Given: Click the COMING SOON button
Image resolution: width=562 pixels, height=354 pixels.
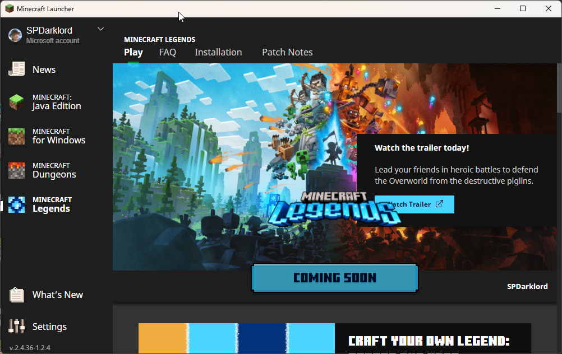Looking at the screenshot, I should (335, 278).
